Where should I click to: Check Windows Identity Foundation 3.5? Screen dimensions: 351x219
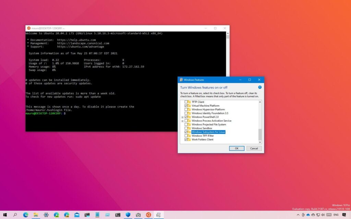pyautogui.click(x=186, y=113)
